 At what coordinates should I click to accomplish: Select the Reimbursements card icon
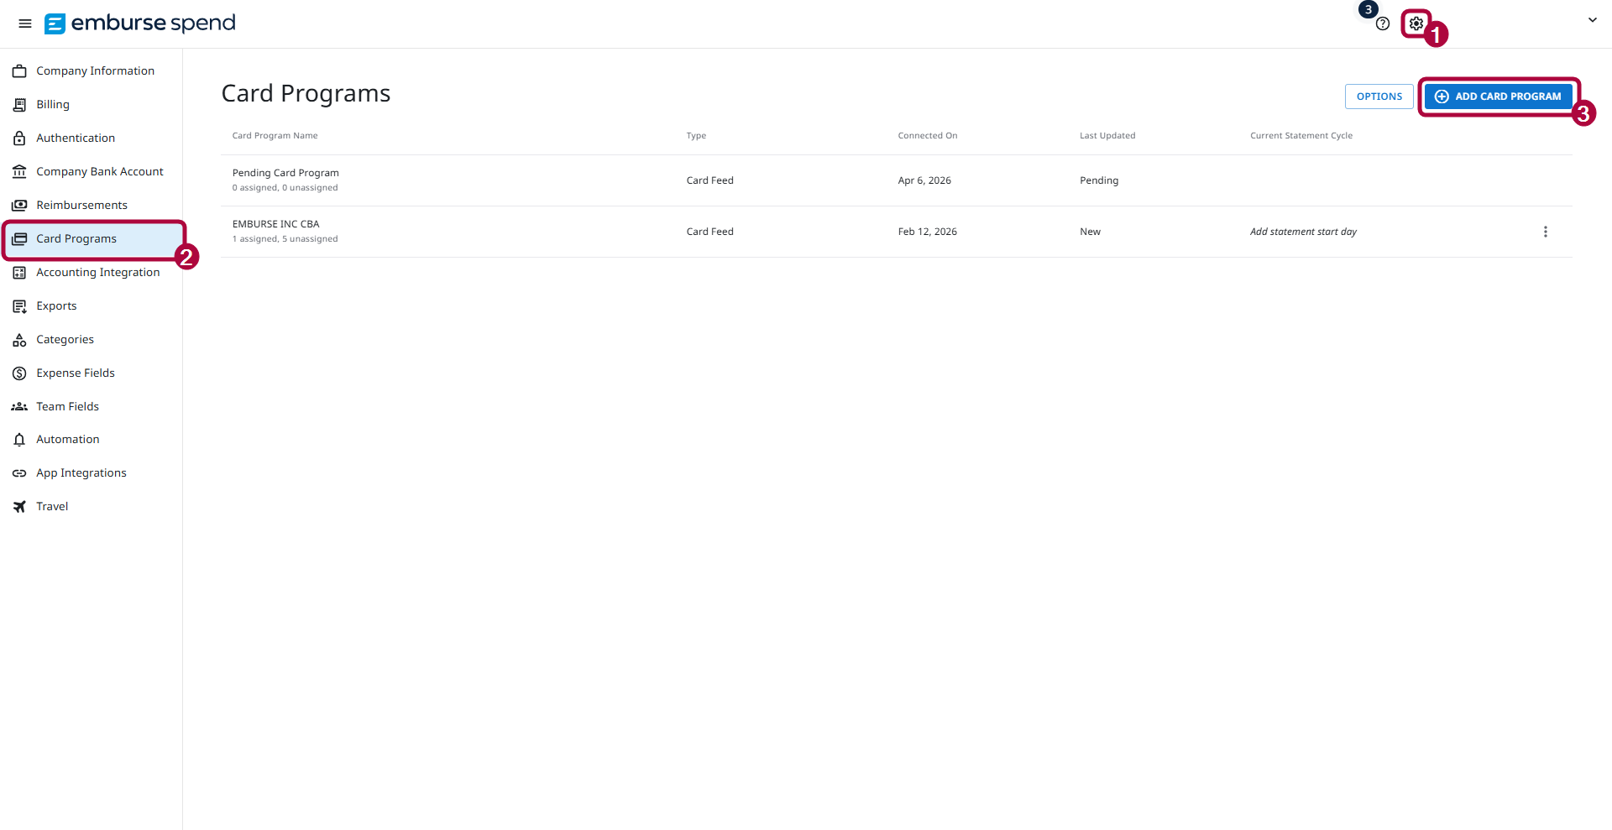point(19,205)
